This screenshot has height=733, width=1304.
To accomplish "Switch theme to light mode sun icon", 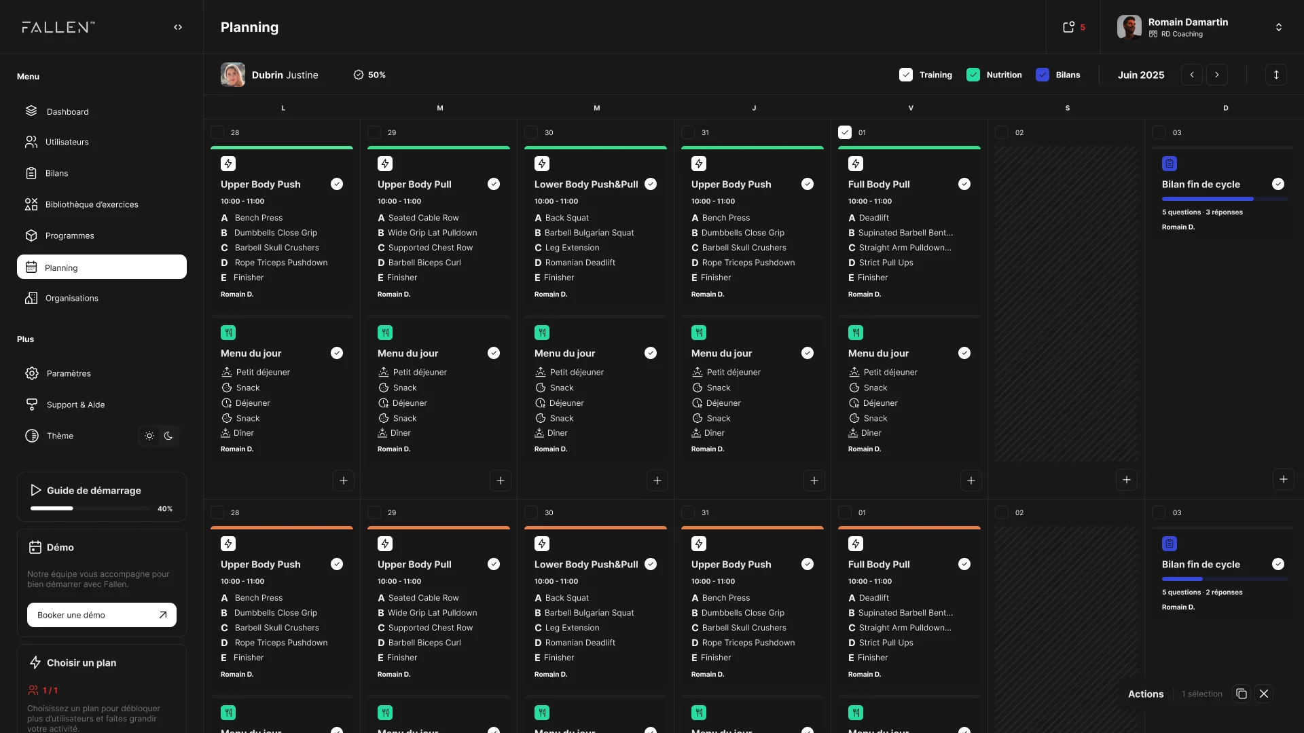I will click(149, 436).
